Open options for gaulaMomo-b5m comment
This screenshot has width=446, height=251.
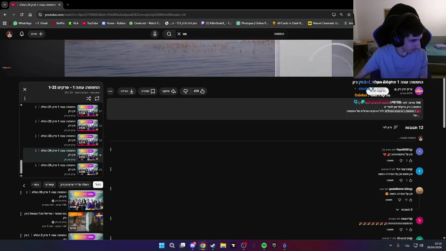[x=111, y=189]
